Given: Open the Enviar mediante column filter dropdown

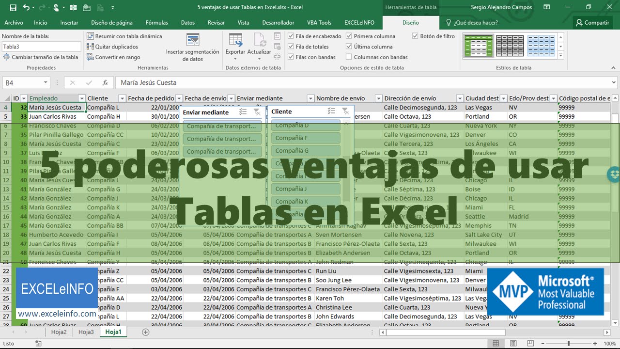Looking at the screenshot, I should tap(310, 98).
